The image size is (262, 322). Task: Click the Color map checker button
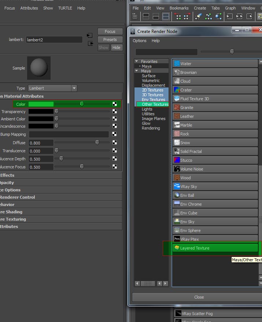[x=115, y=104]
